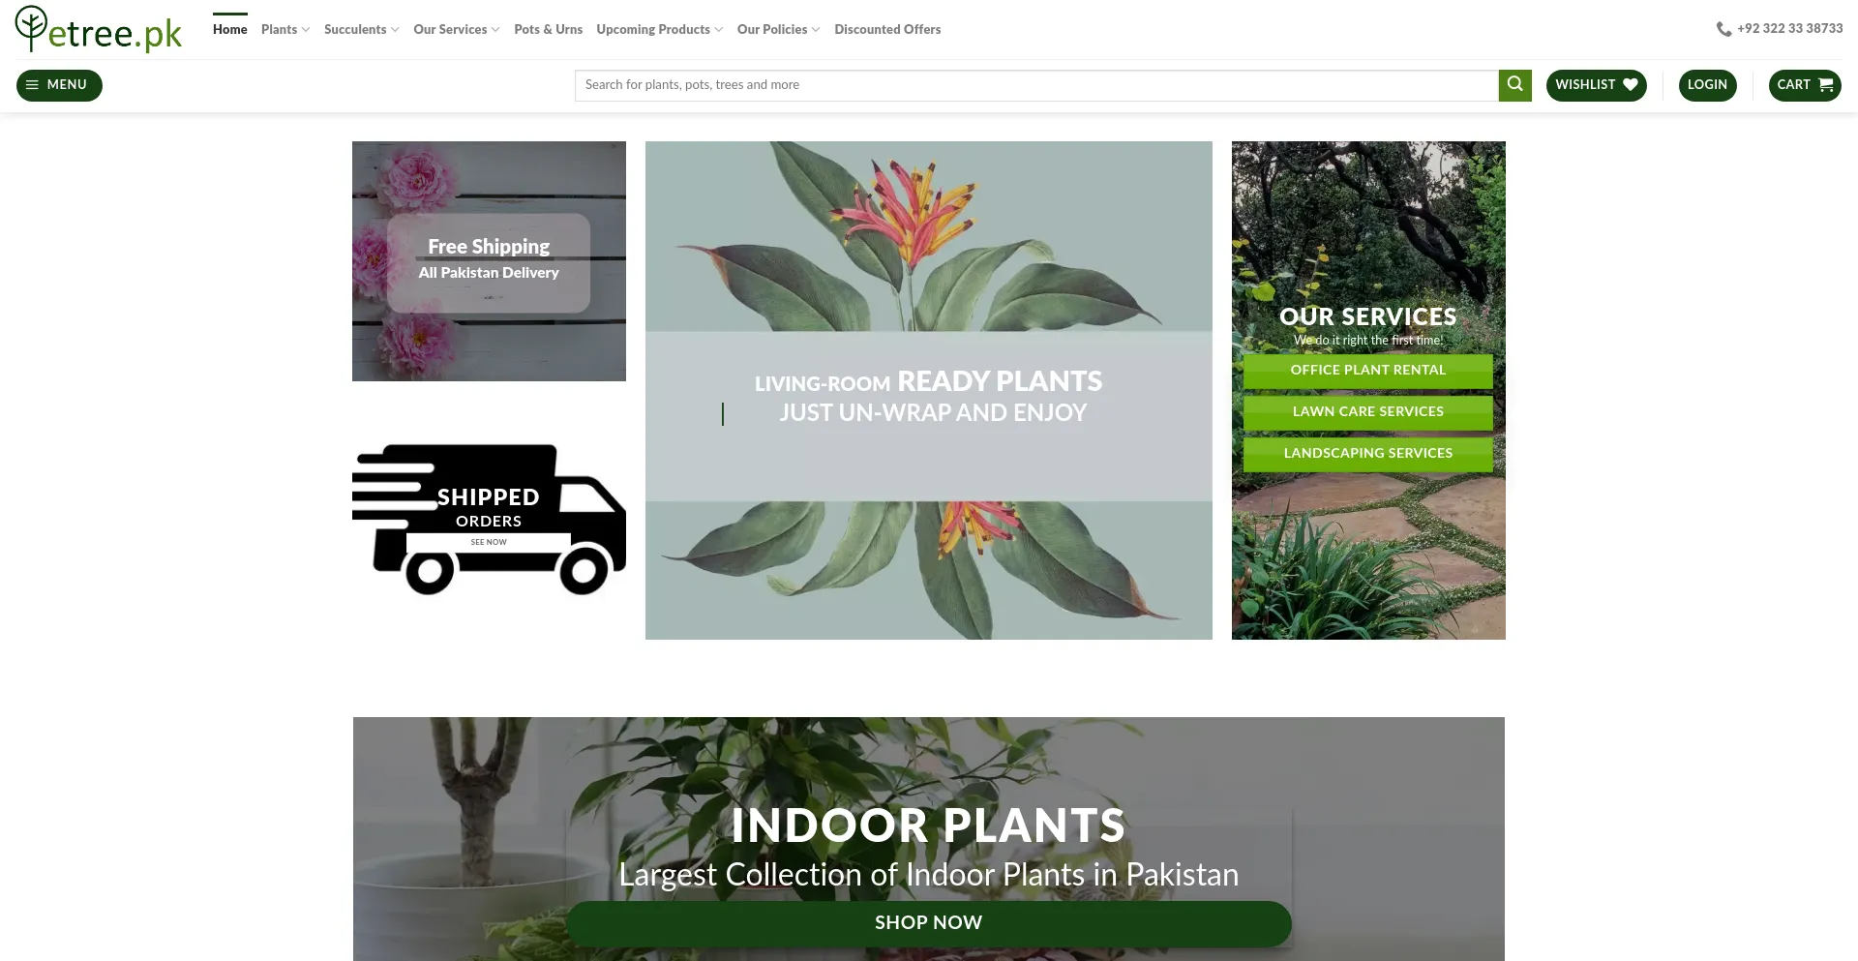This screenshot has width=1858, height=961.
Task: Click the delivery truck on Shipped Orders banner
Action: (x=489, y=518)
